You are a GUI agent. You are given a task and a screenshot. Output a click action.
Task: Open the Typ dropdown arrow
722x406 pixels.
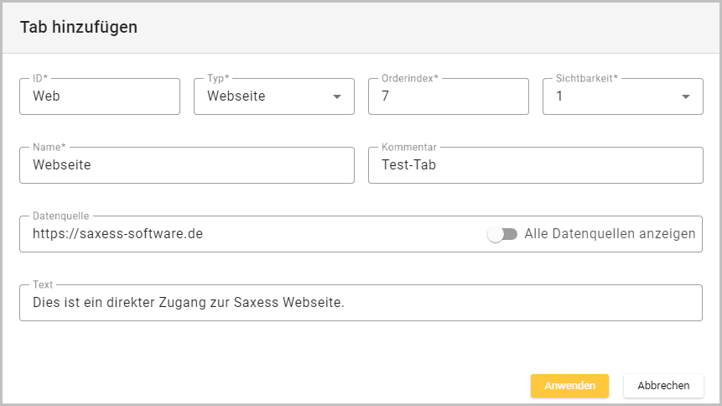point(337,96)
